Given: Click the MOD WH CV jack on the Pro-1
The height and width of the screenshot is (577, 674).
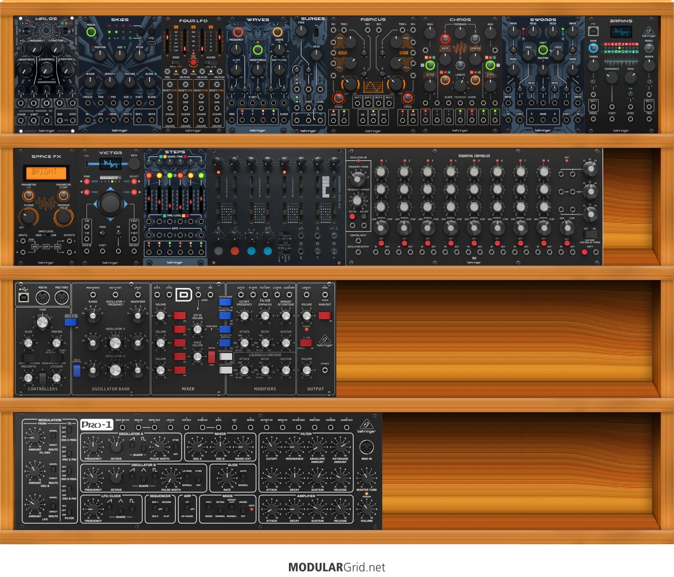Looking at the screenshot, I should click(x=122, y=427).
